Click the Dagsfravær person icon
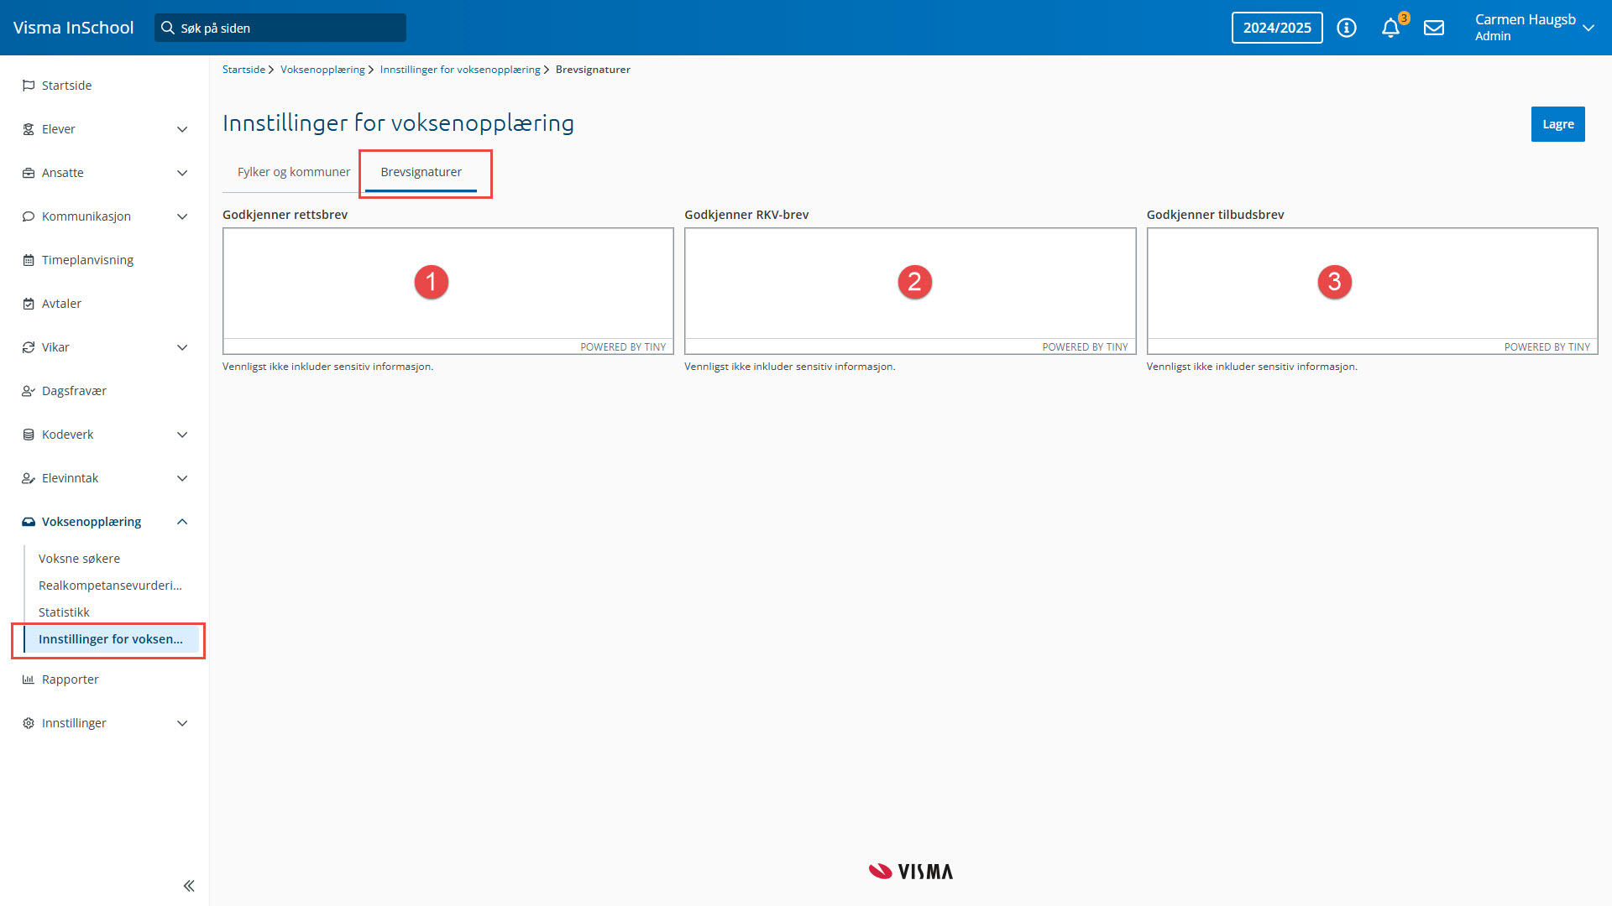This screenshot has height=906, width=1612. (x=29, y=391)
